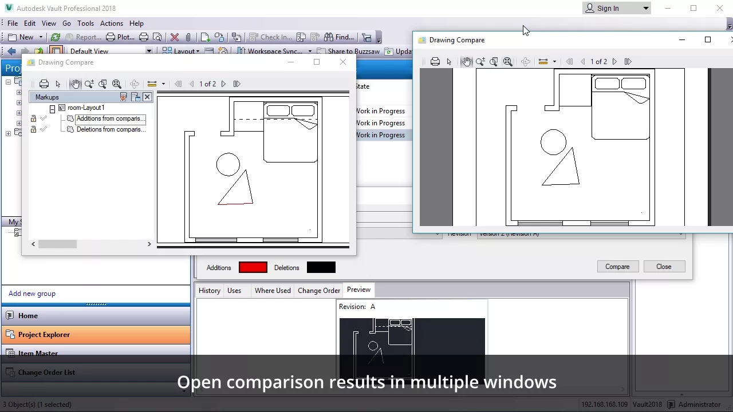Switch to the Where Used tab
733x412 pixels.
pos(273,291)
